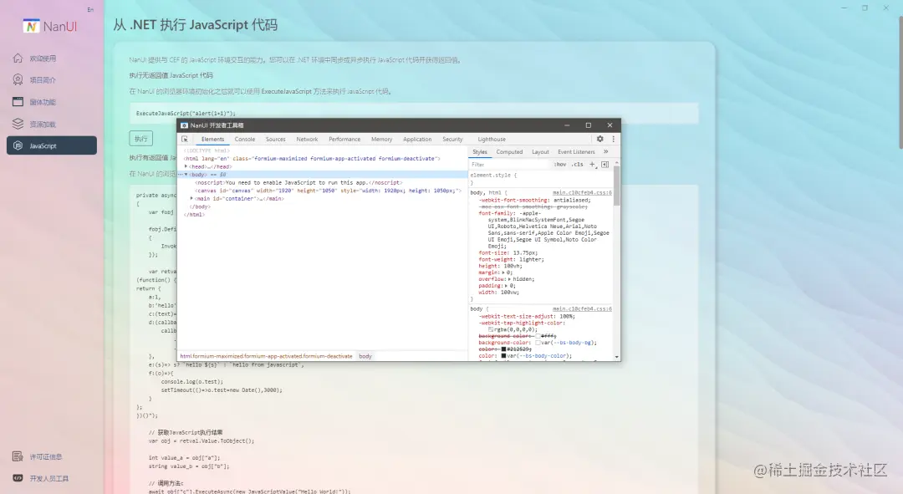This screenshot has width=903, height=494.
Task: Click the var(--bs-body-bg) color swatch
Action: [538, 343]
